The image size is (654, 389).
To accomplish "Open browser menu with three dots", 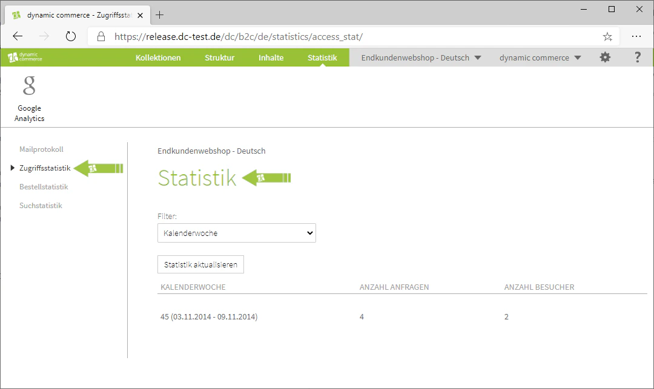I will 636,37.
